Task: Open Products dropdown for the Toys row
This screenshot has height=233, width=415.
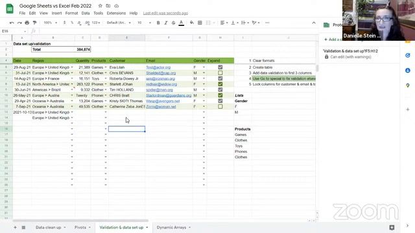Action: [106, 78]
